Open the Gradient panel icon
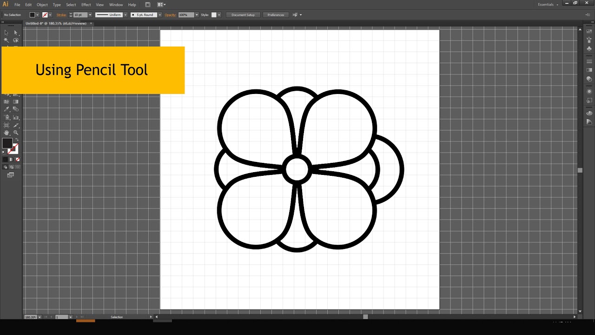 pos(589,70)
